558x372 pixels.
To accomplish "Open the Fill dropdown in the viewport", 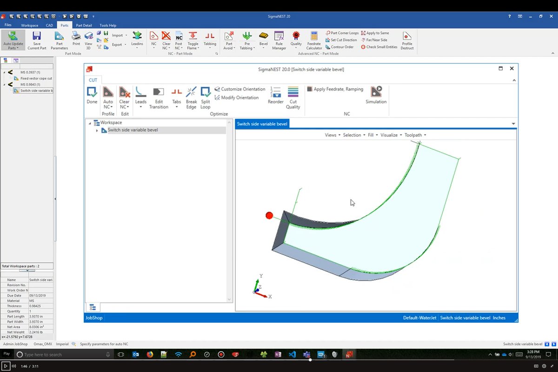I will coord(372,135).
